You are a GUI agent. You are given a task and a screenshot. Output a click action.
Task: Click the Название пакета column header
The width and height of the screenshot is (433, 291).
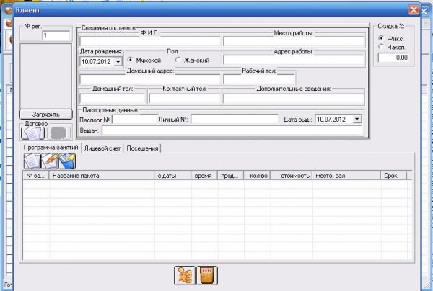coord(101,175)
